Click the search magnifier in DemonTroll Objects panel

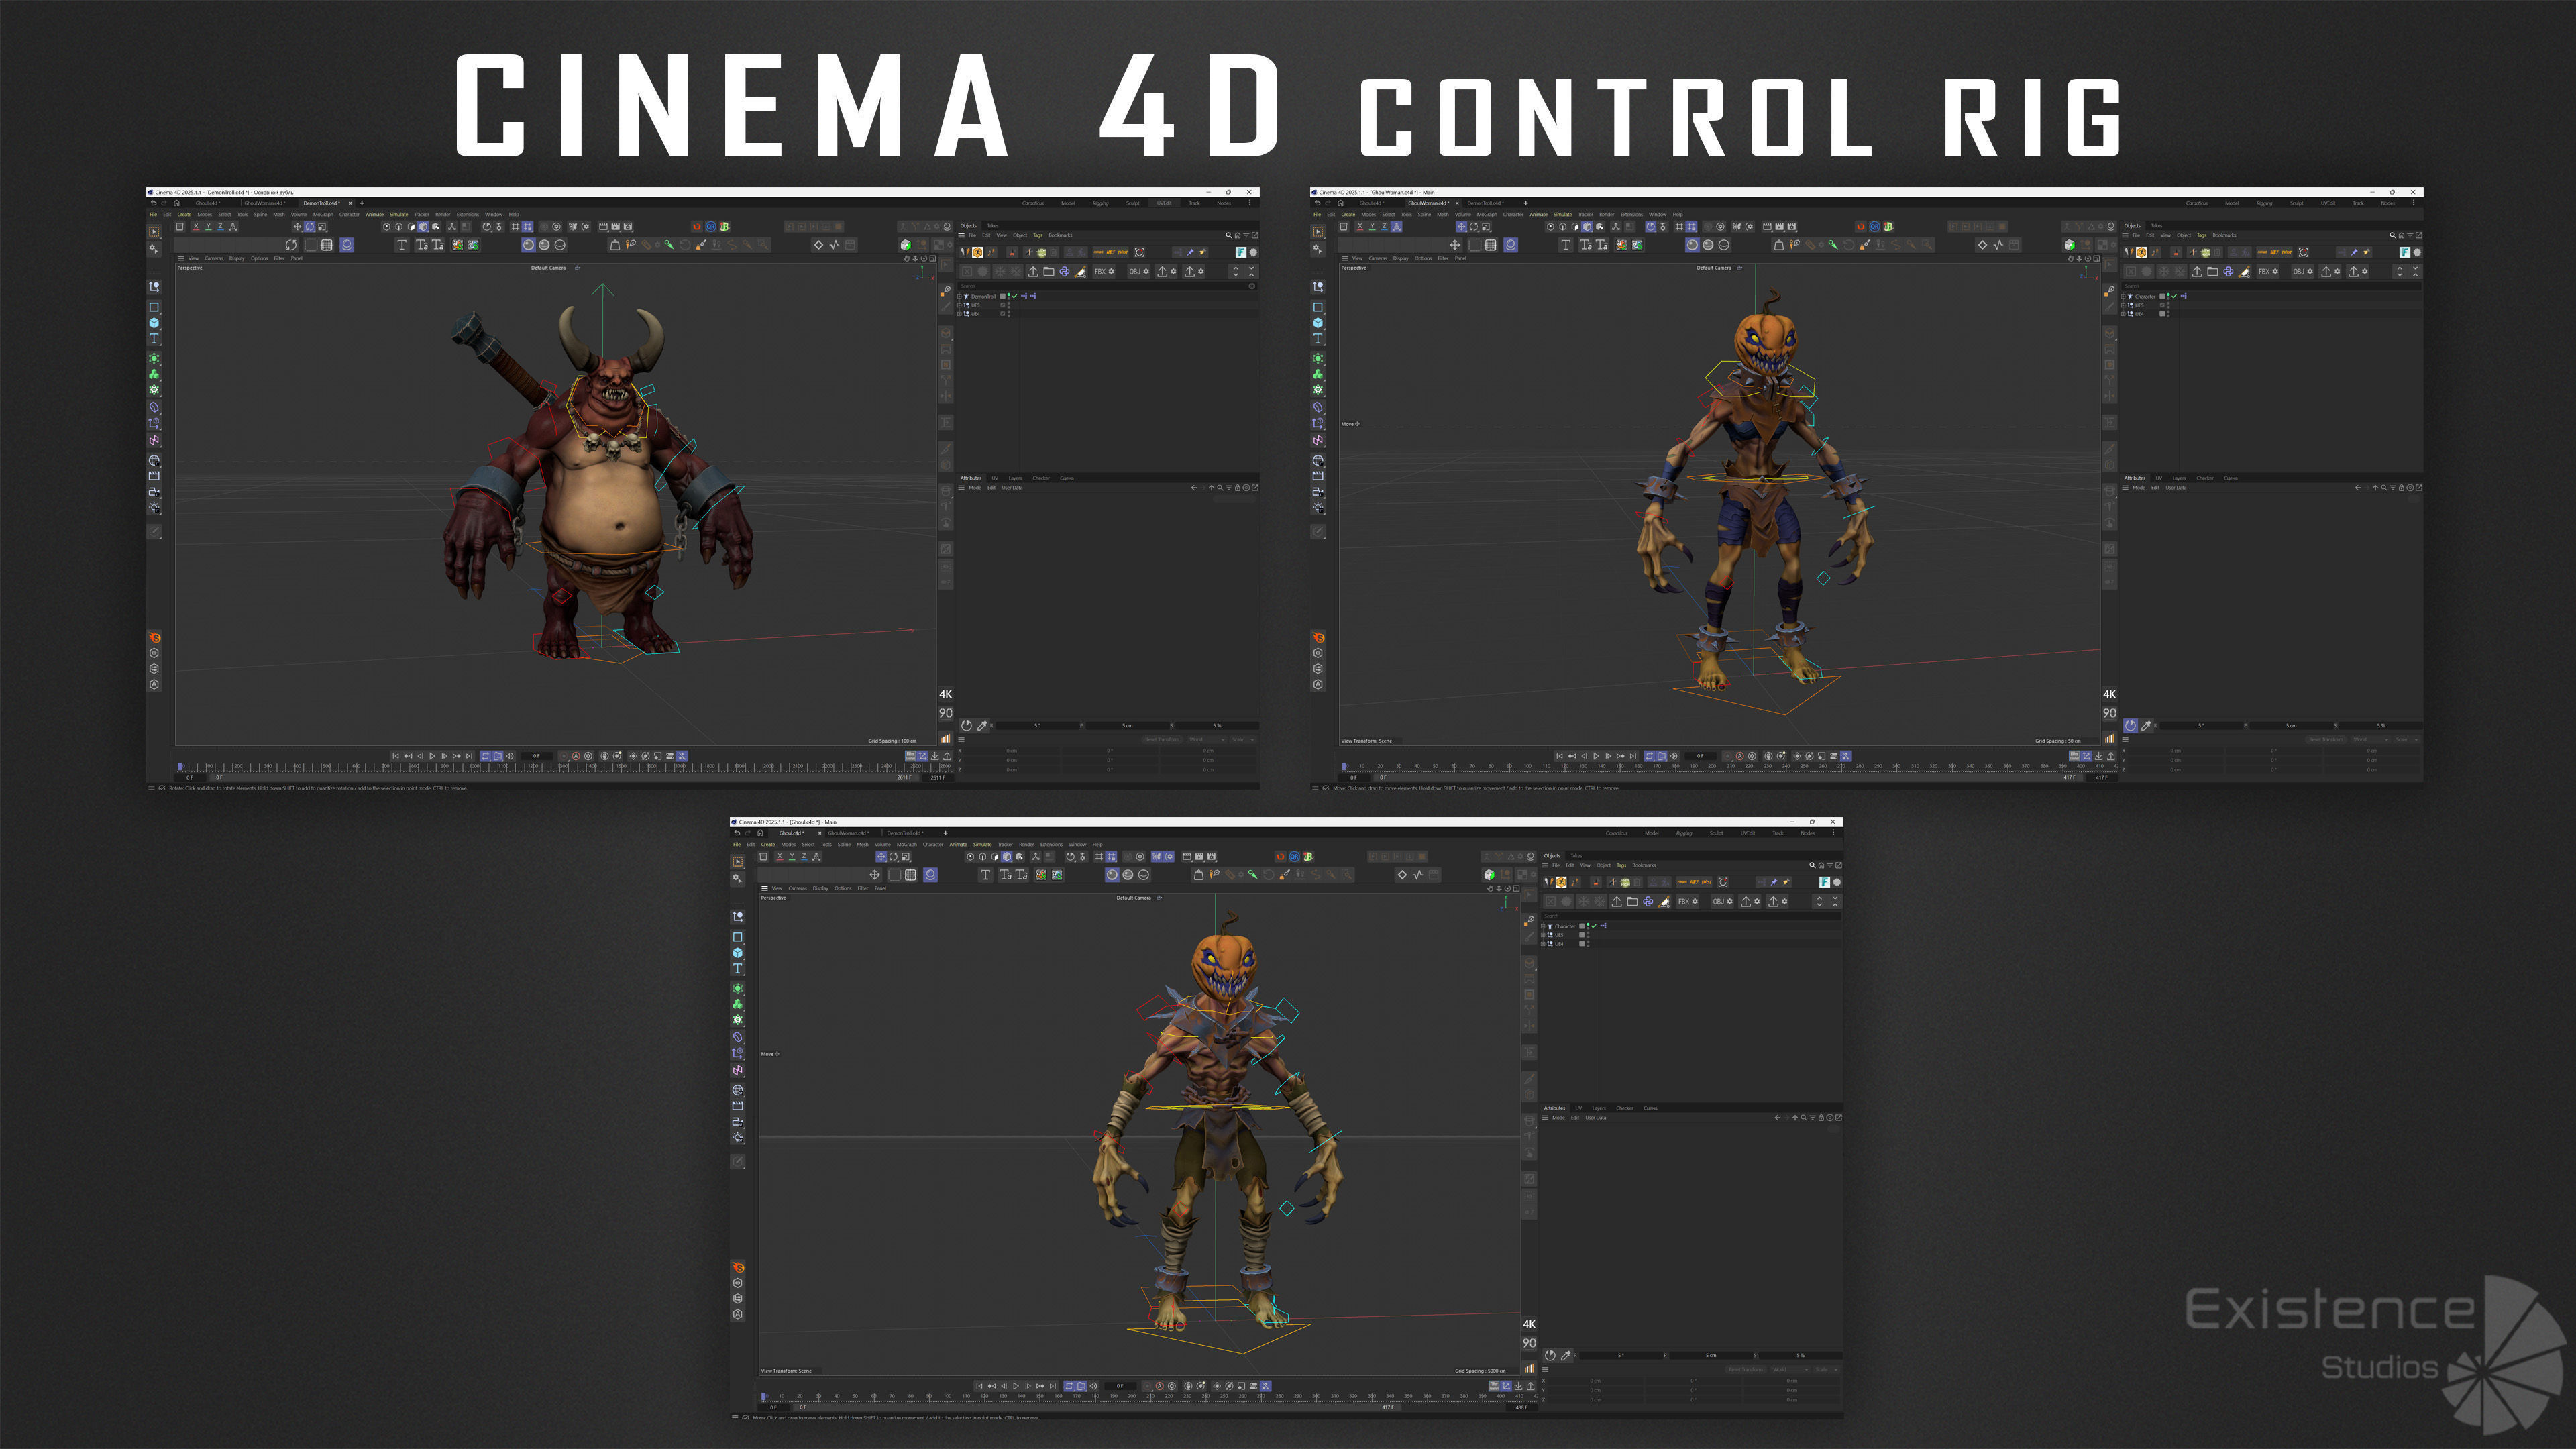coord(1229,235)
